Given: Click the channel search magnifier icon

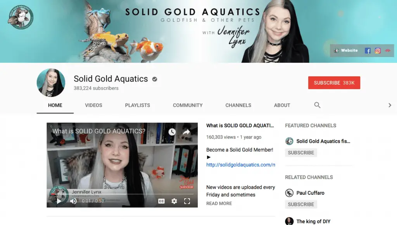Looking at the screenshot, I should (317, 105).
